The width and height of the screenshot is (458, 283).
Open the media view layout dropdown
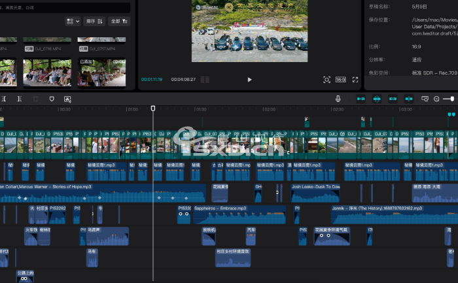(73, 21)
